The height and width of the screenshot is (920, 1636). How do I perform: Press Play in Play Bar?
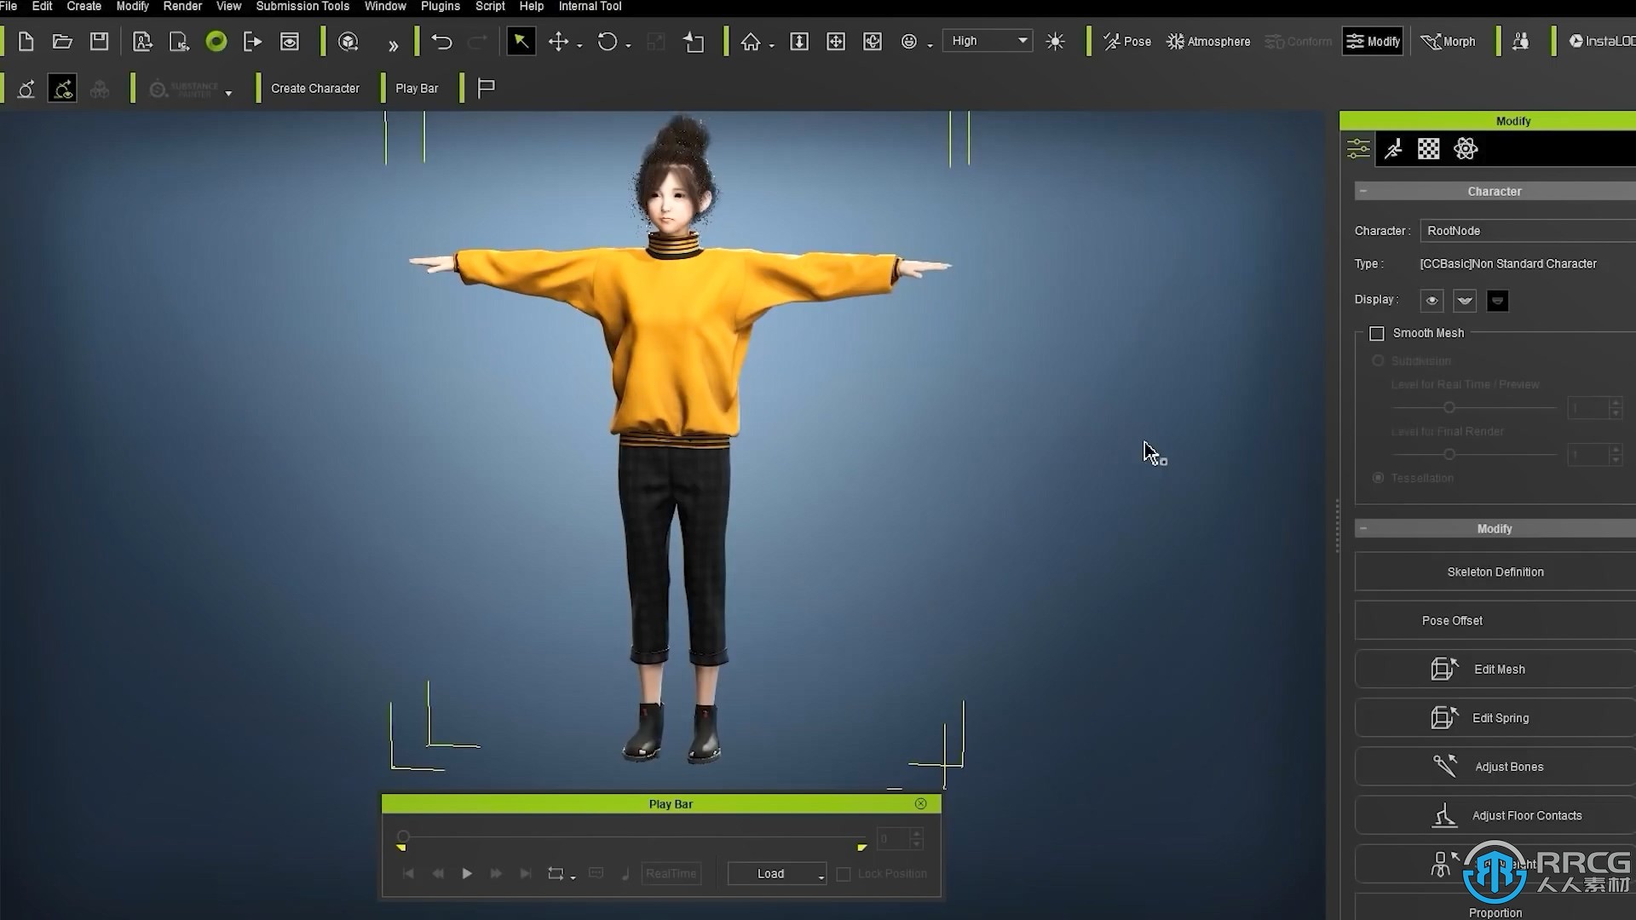click(466, 873)
